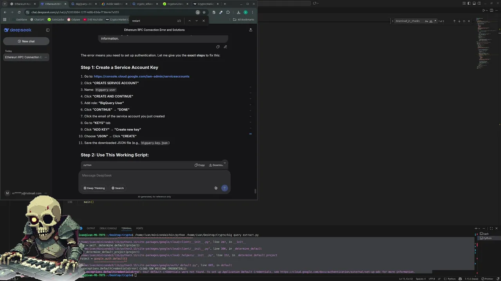Download the python code block
Image resolution: width=501 pixels, height=281 pixels.
216,165
